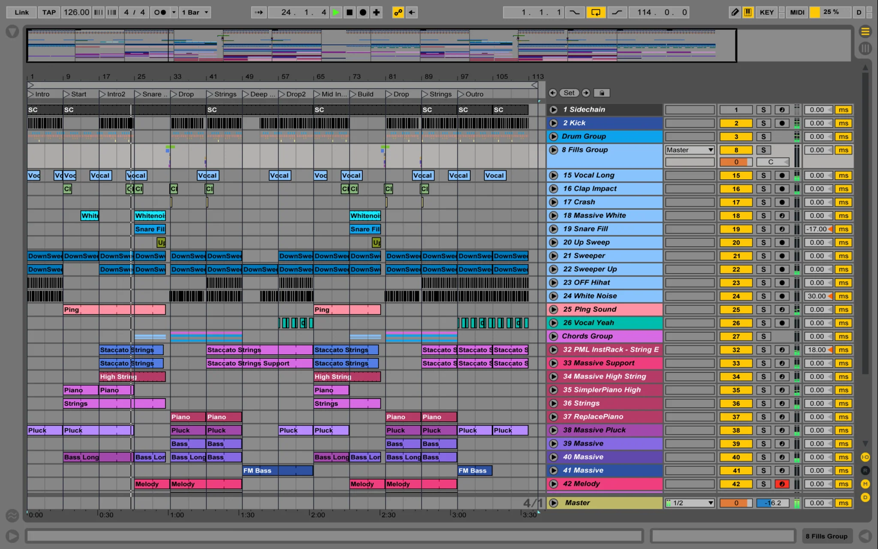
Task: Switch to Arrangement view icon
Action: 865,31
